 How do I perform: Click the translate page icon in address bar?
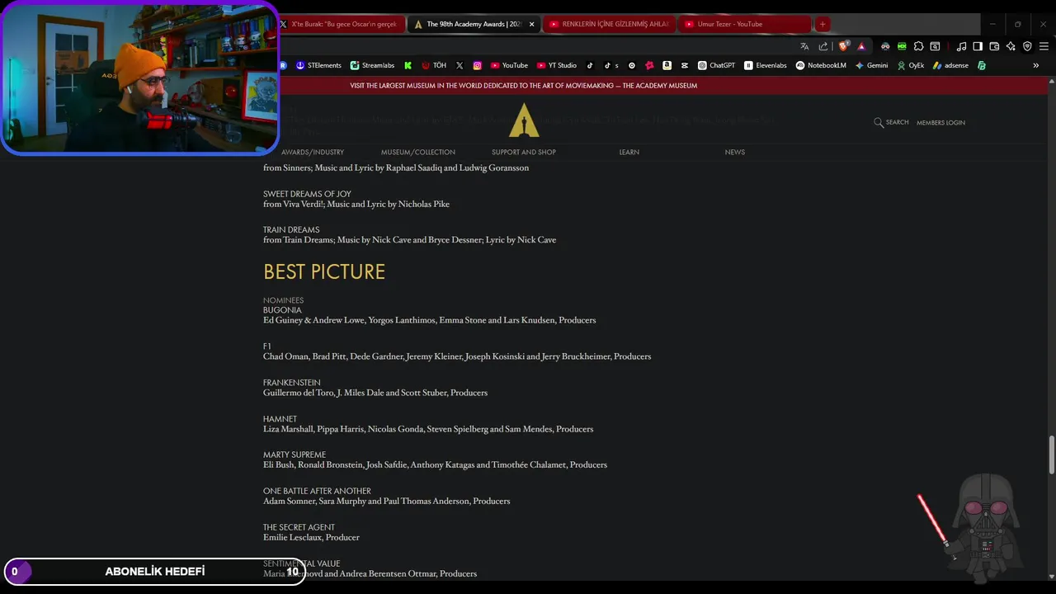click(x=804, y=46)
